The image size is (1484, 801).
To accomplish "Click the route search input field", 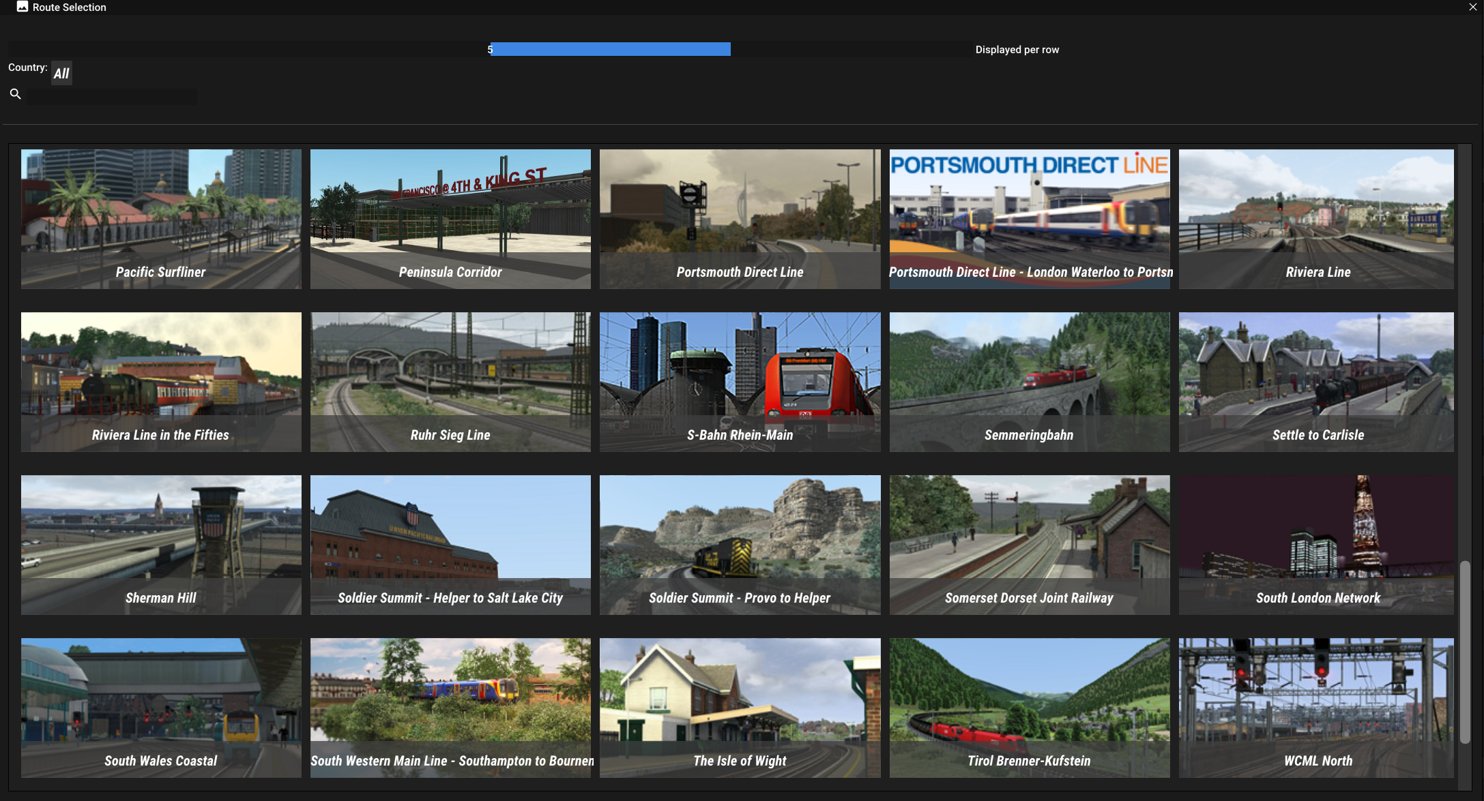I will pyautogui.click(x=113, y=96).
